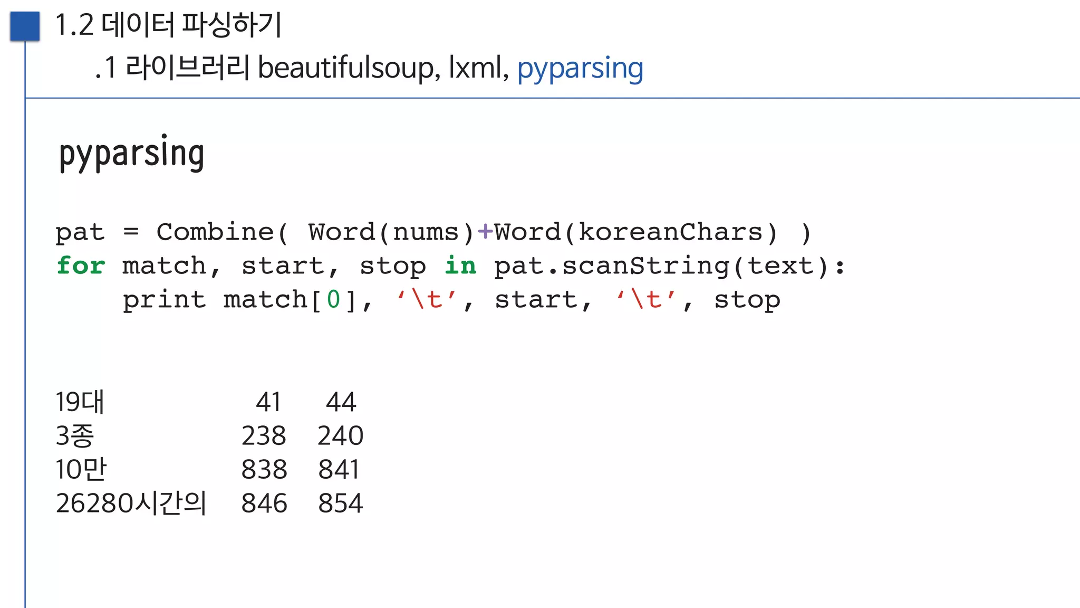
Task: Click 'match[0],' in the print statement
Action: click(298, 300)
